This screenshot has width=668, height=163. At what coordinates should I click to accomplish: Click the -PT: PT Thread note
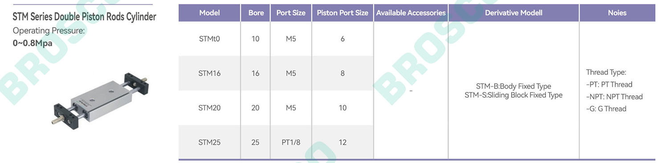tap(609, 84)
